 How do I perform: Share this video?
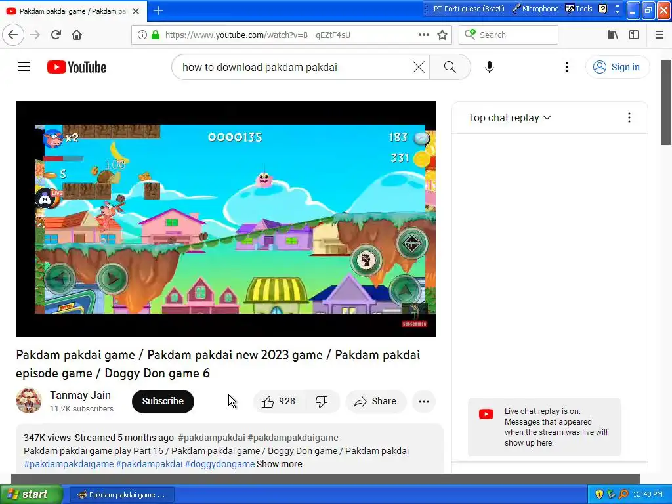point(375,401)
